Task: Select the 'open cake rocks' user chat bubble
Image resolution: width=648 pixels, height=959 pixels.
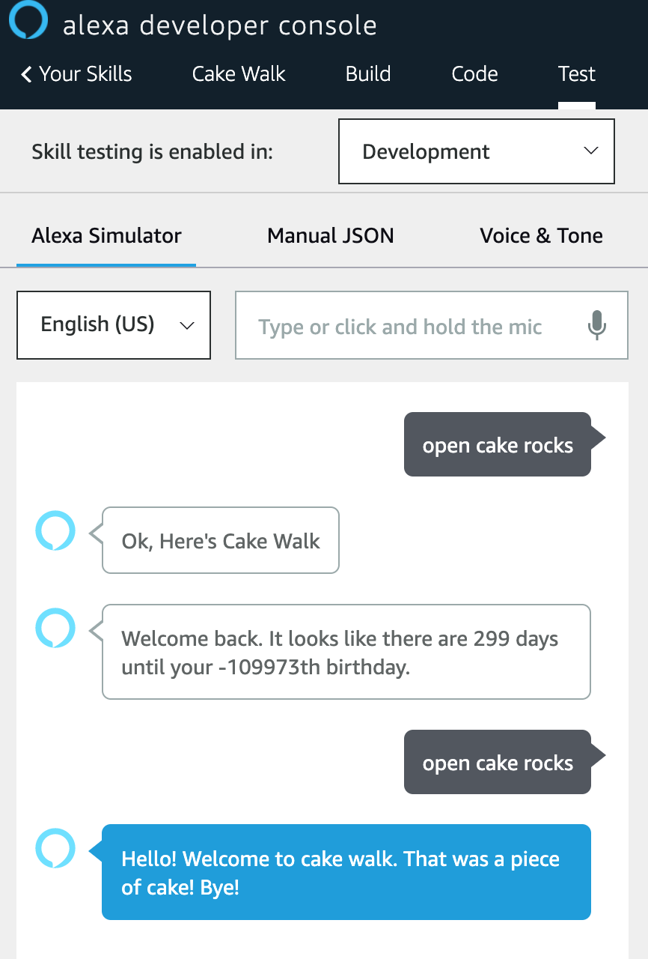Action: (498, 444)
